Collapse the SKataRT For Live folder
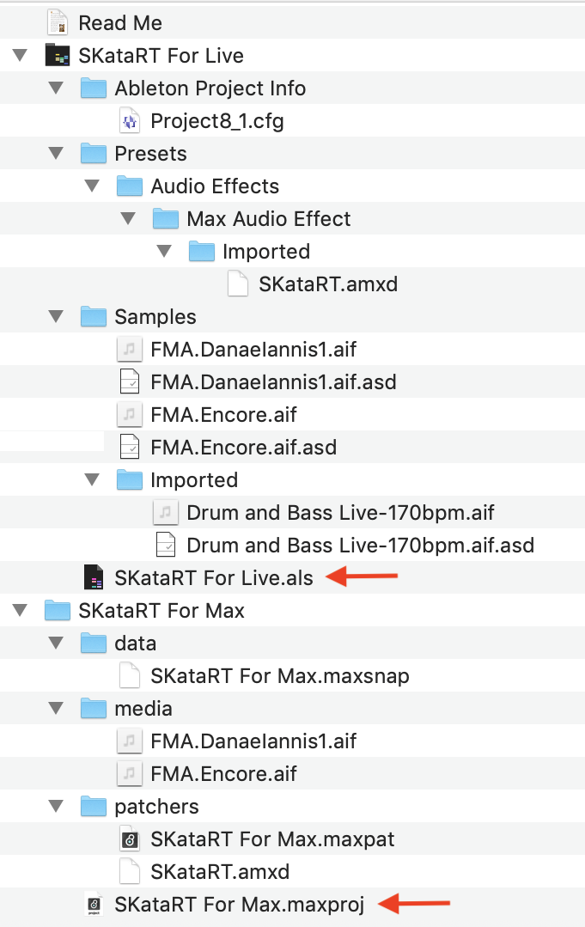 [x=20, y=56]
